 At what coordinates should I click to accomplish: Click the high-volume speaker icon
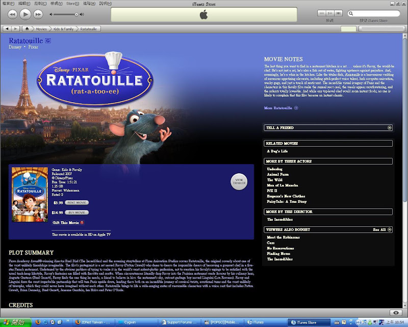(82, 14)
